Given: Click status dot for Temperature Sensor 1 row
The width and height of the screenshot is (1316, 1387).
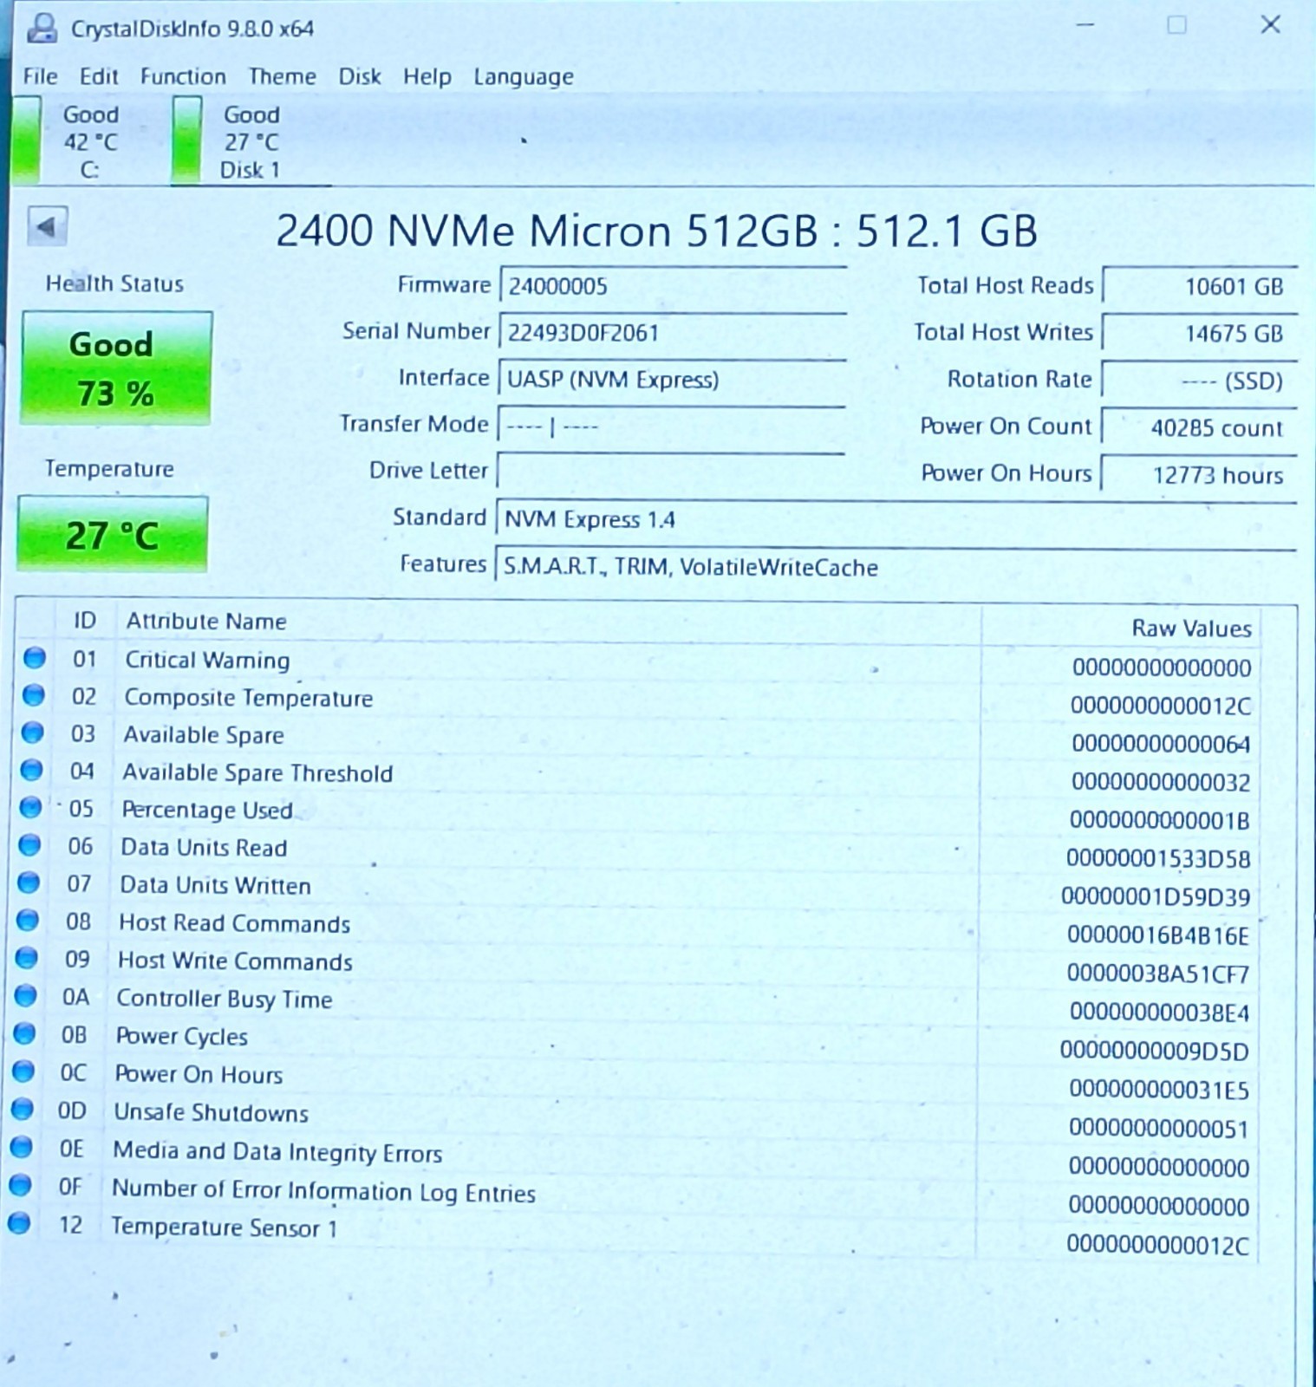Looking at the screenshot, I should pos(20,1223).
